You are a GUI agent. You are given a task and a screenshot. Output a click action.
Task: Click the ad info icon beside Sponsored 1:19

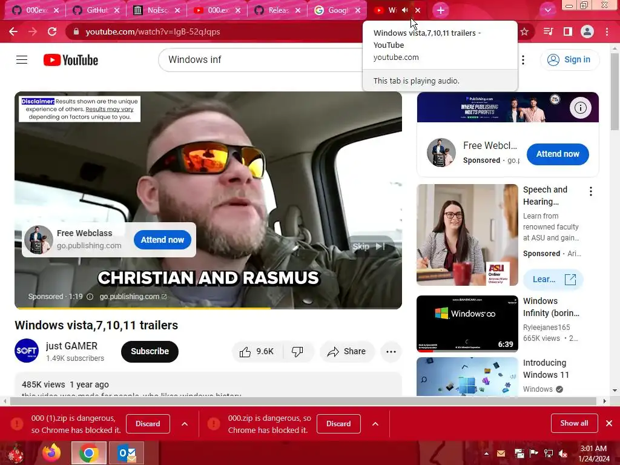[90, 297]
